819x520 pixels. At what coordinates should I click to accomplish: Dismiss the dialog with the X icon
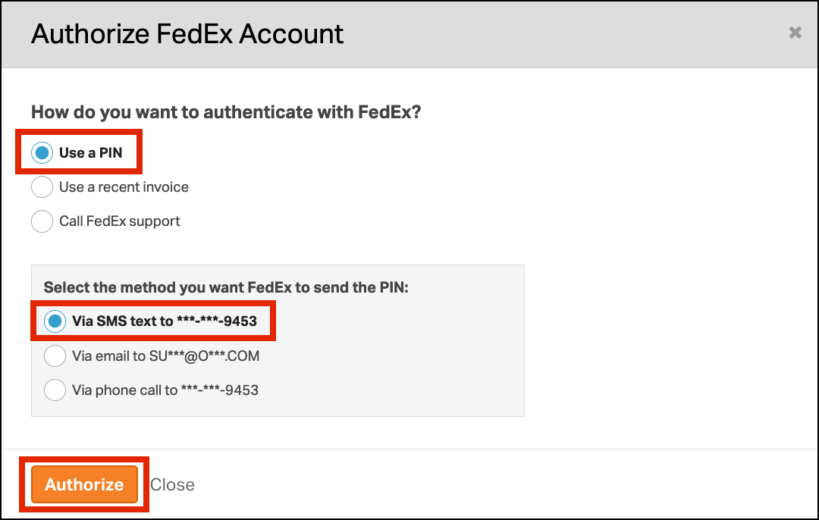pyautogui.click(x=795, y=33)
